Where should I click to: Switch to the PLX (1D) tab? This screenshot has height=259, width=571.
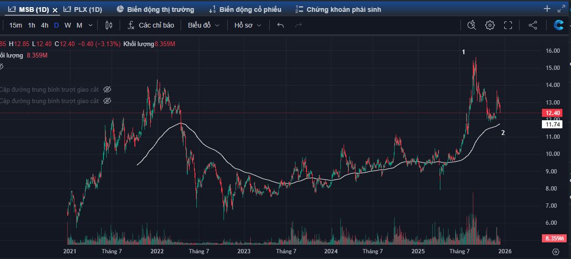tap(83, 10)
